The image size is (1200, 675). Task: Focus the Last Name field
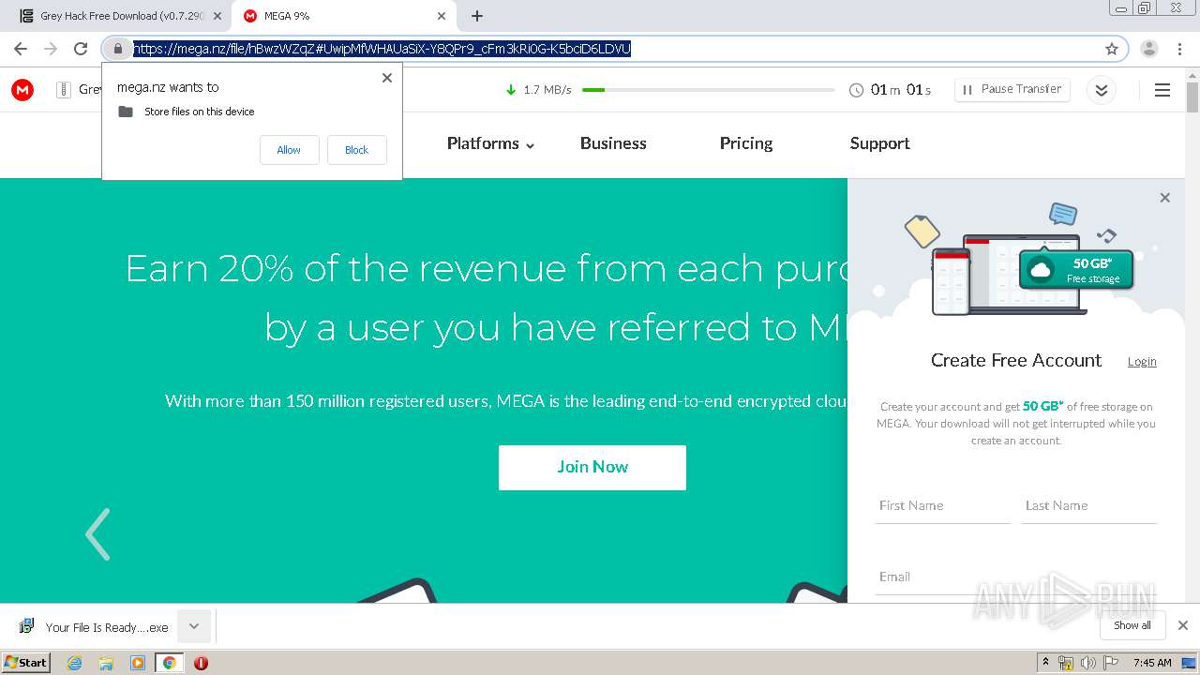[1089, 506]
